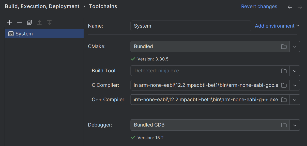This screenshot has width=307, height=146.
Task: Browse for CMake executable with the folder icon
Action: pos(284,47)
